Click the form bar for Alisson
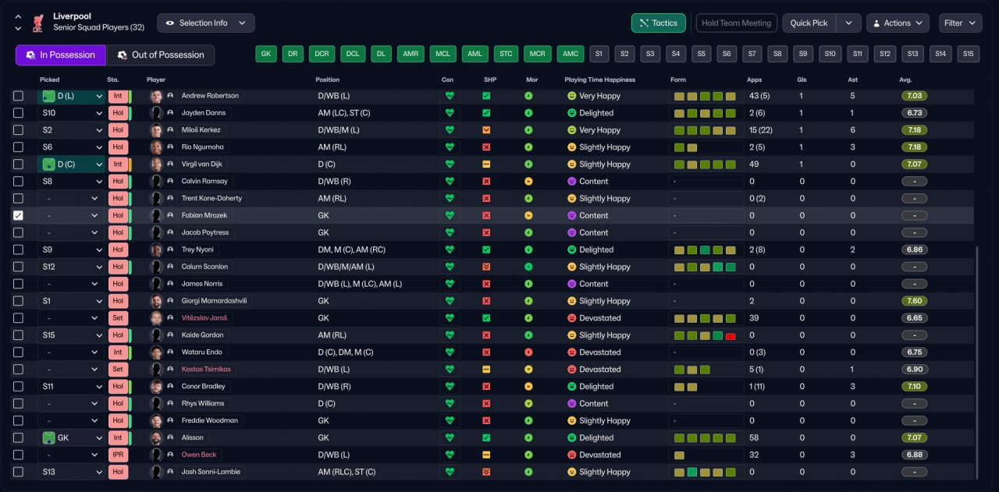Image resolution: width=999 pixels, height=492 pixels. tap(706, 438)
